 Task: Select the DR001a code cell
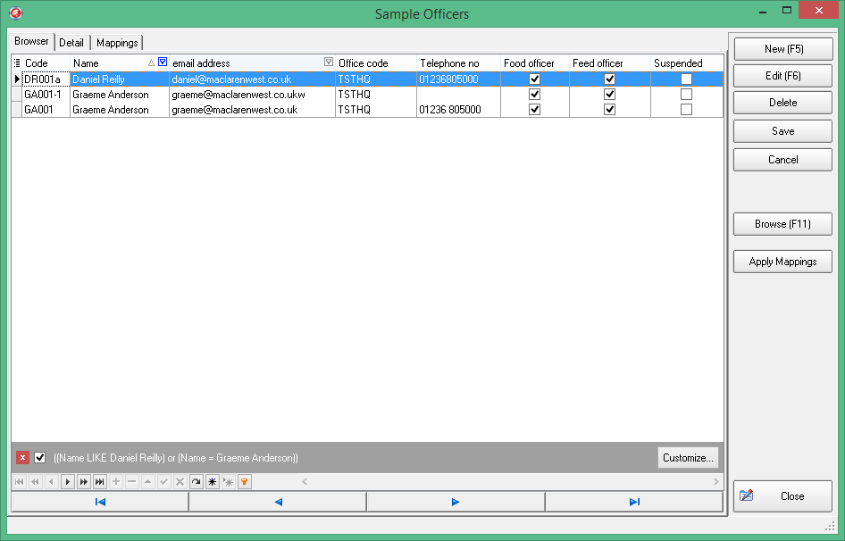pos(46,79)
